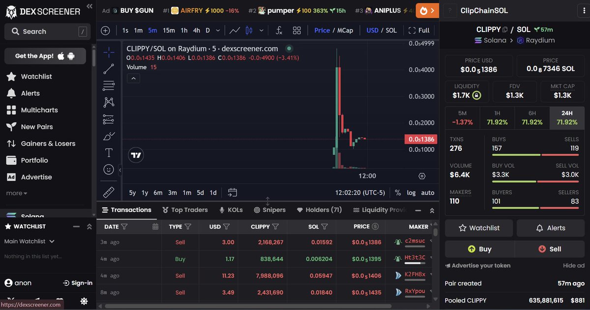Open chart settings gear near time axis
Image resolution: width=590 pixels, height=310 pixels.
pyautogui.click(x=422, y=176)
